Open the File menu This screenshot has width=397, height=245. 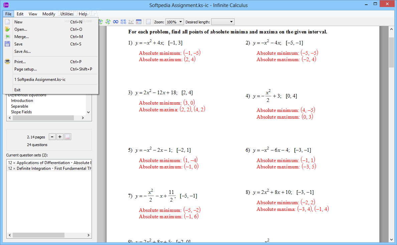pyautogui.click(x=8, y=14)
